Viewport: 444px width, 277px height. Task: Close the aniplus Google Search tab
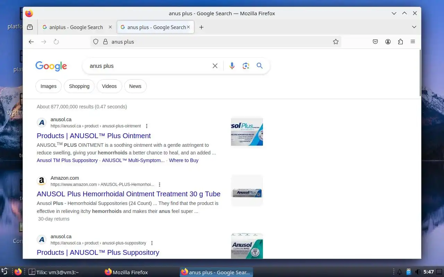pos(110,27)
